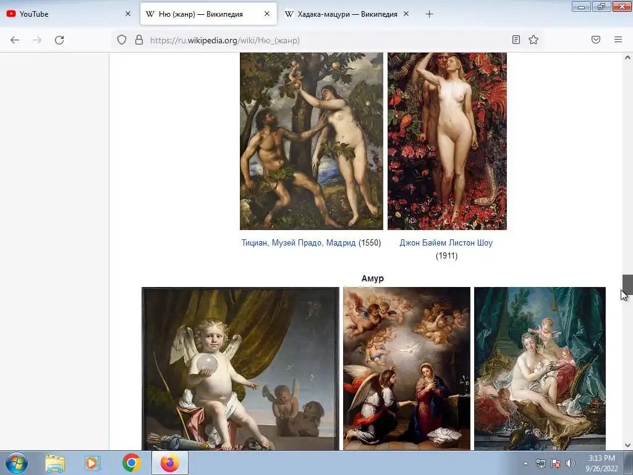
Task: Close the YouTube tab
Action: tap(128, 14)
